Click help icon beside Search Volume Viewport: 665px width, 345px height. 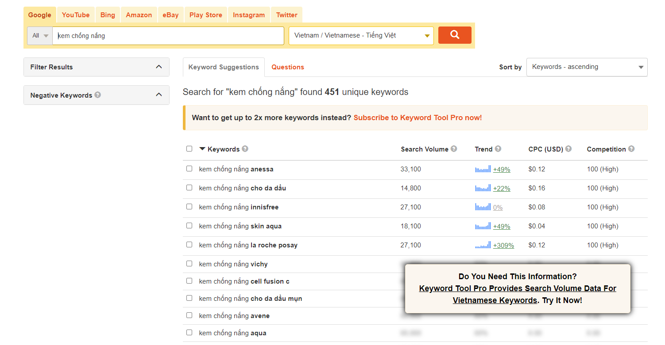click(454, 149)
